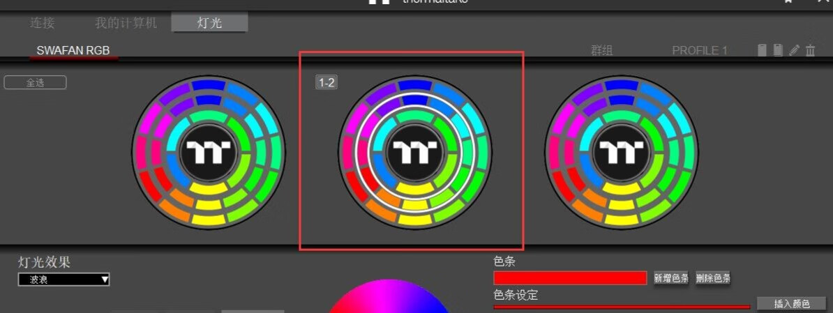
Task: Click the 灯光效果 heading text
Action: tap(44, 262)
